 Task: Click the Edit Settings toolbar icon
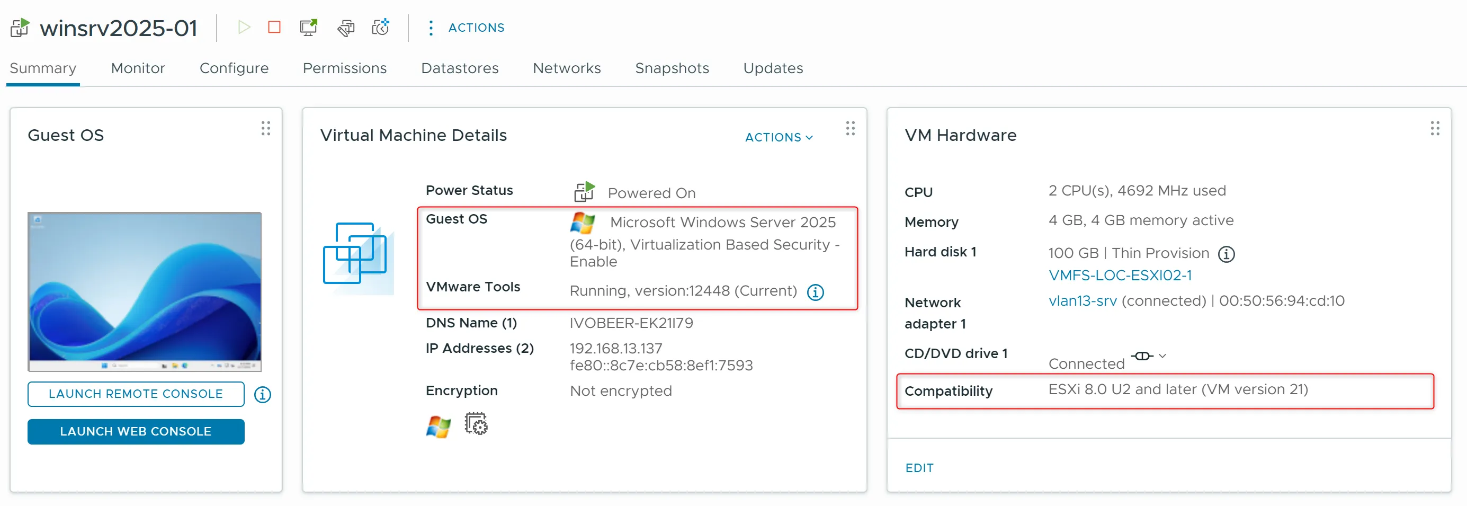click(x=346, y=28)
